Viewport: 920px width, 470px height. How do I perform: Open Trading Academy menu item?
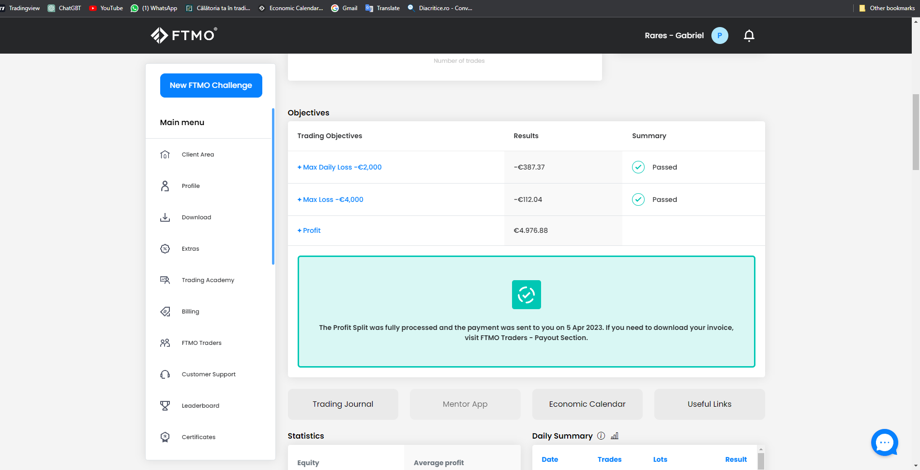click(x=208, y=280)
